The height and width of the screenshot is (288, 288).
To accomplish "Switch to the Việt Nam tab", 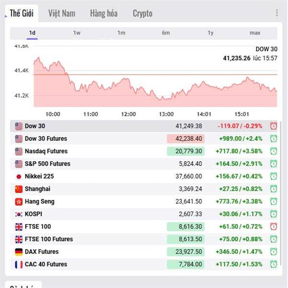I will [x=61, y=13].
